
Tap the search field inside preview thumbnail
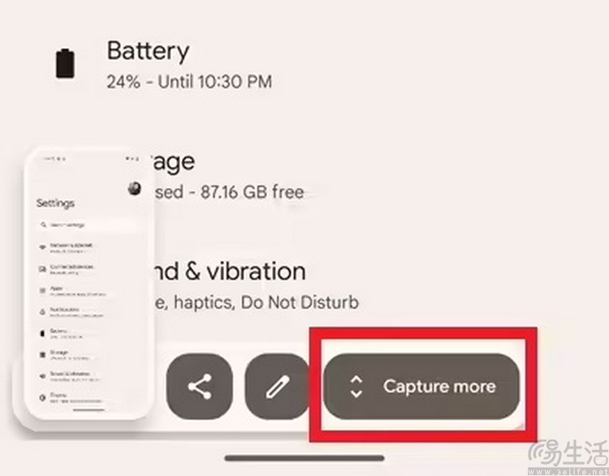point(87,225)
